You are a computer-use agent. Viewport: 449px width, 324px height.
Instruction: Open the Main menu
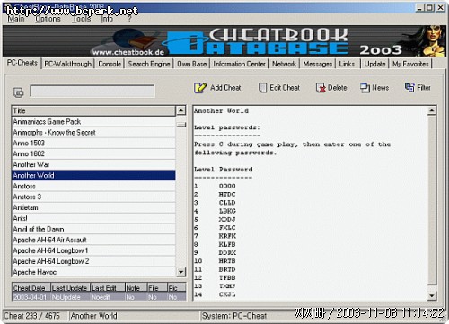15,19
